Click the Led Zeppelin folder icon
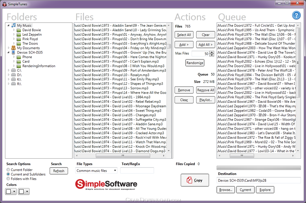The image size is (306, 203). click(x=19, y=34)
